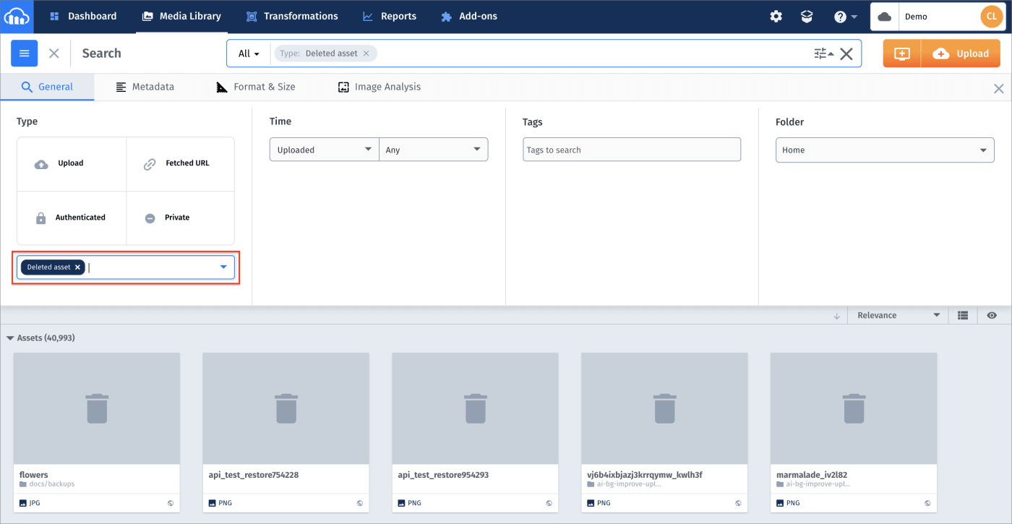1012x524 pixels.
Task: Click the Cloudinary cloud logo
Action: [x=17, y=16]
